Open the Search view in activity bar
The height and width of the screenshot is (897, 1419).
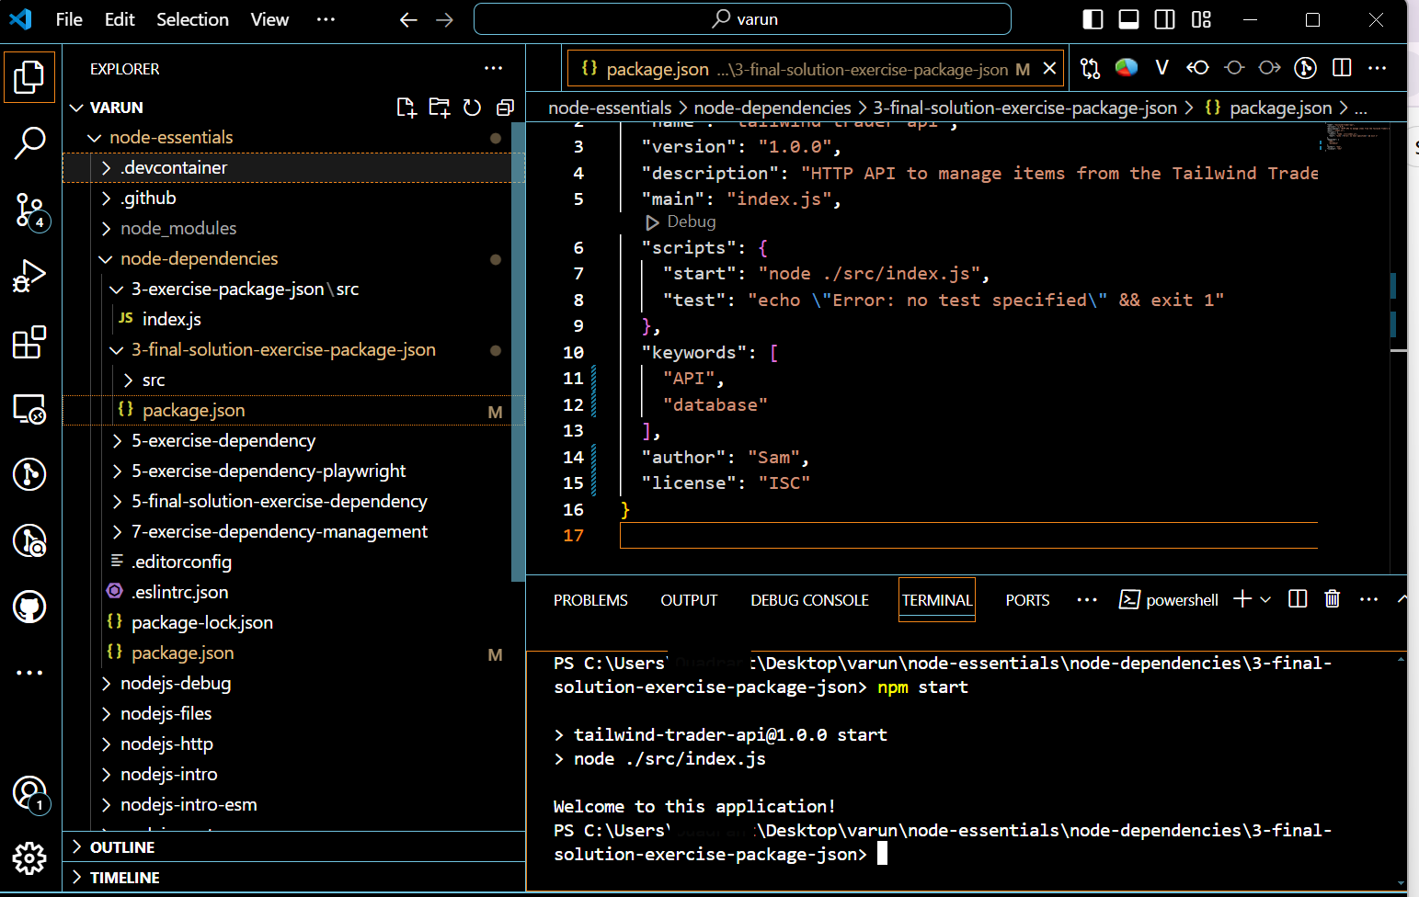coord(29,143)
